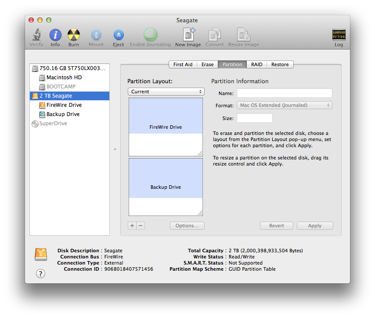Click the help question mark button
Viewport: 375px width, 318px height.
coord(41,274)
